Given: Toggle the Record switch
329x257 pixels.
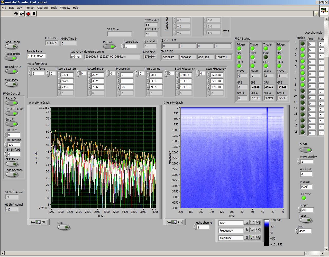Looking at the screenshot, I should pos(109,47).
